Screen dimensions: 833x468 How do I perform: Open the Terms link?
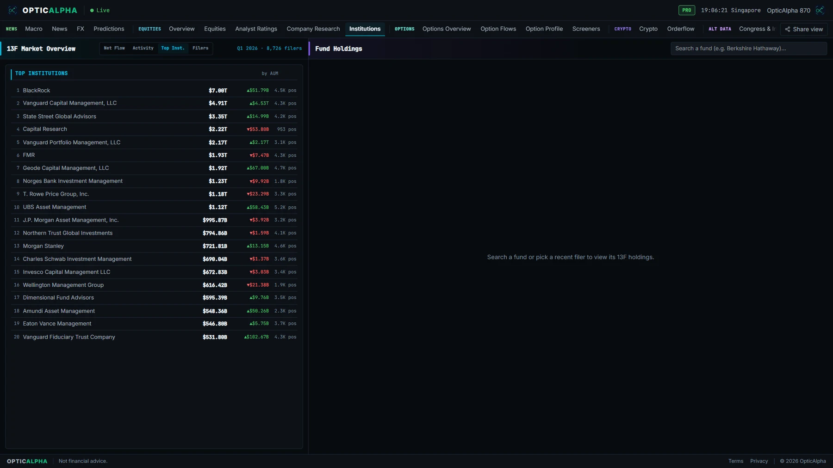[736, 461]
